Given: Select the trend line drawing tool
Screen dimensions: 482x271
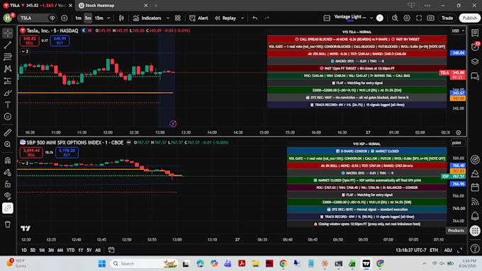Looking at the screenshot, I should tap(8, 45).
